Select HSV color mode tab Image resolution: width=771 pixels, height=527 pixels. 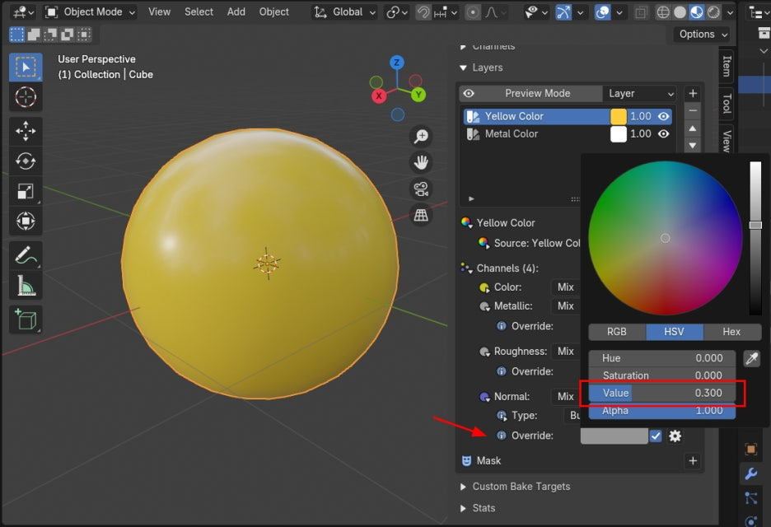(674, 332)
